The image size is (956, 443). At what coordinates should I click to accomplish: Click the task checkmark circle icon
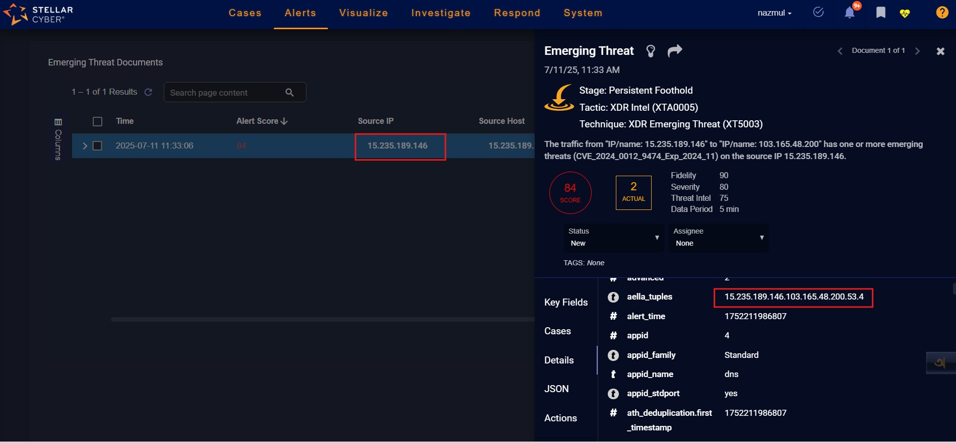tap(818, 12)
